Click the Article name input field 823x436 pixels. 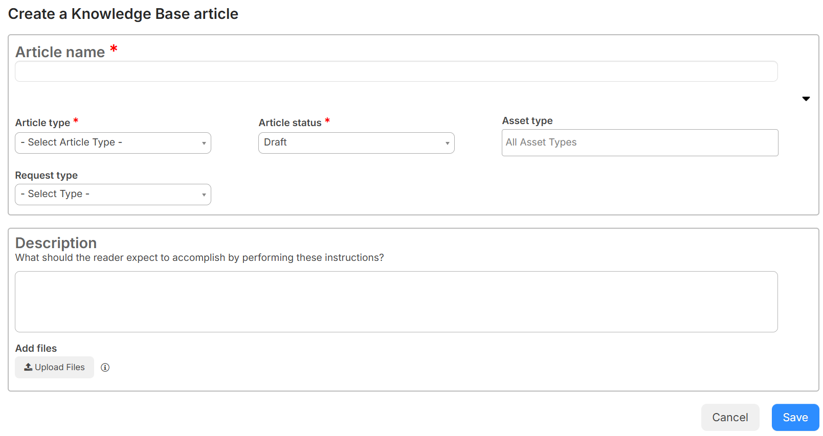tap(396, 71)
